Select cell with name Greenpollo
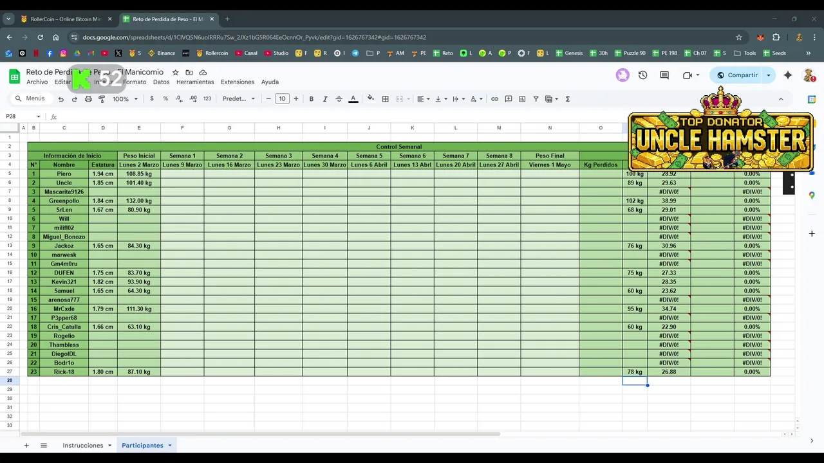This screenshot has width=824, height=463. [64, 201]
